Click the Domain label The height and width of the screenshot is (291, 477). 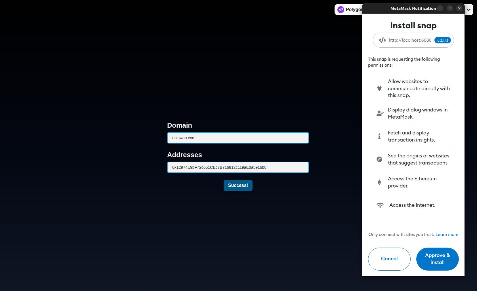pyautogui.click(x=180, y=125)
